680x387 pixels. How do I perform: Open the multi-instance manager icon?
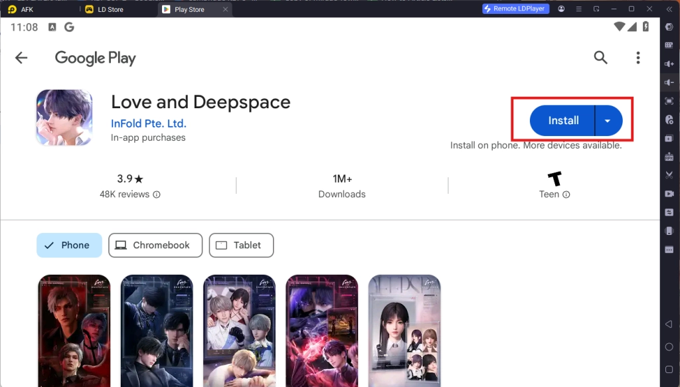[669, 138]
